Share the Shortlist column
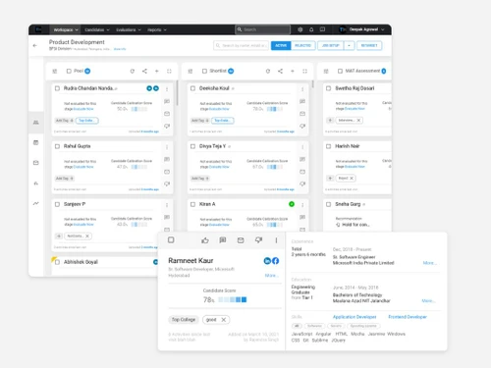 tap(280, 71)
